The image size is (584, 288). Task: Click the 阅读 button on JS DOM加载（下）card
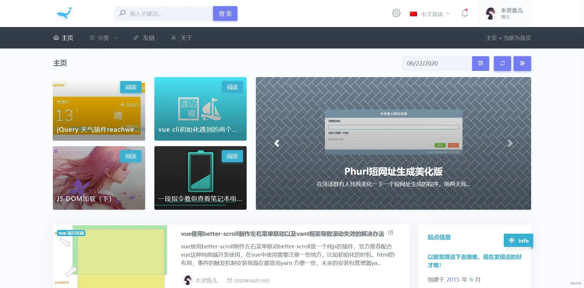click(x=131, y=156)
